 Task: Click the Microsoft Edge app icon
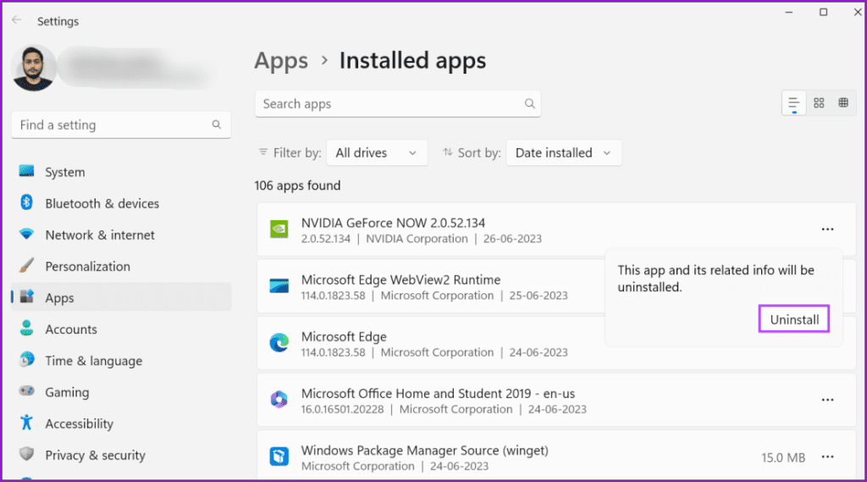(279, 343)
